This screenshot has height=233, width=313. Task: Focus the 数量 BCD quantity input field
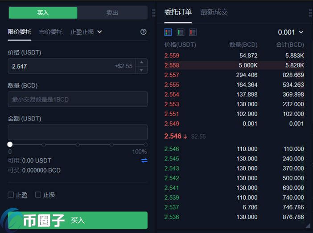pyautogui.click(x=78, y=99)
